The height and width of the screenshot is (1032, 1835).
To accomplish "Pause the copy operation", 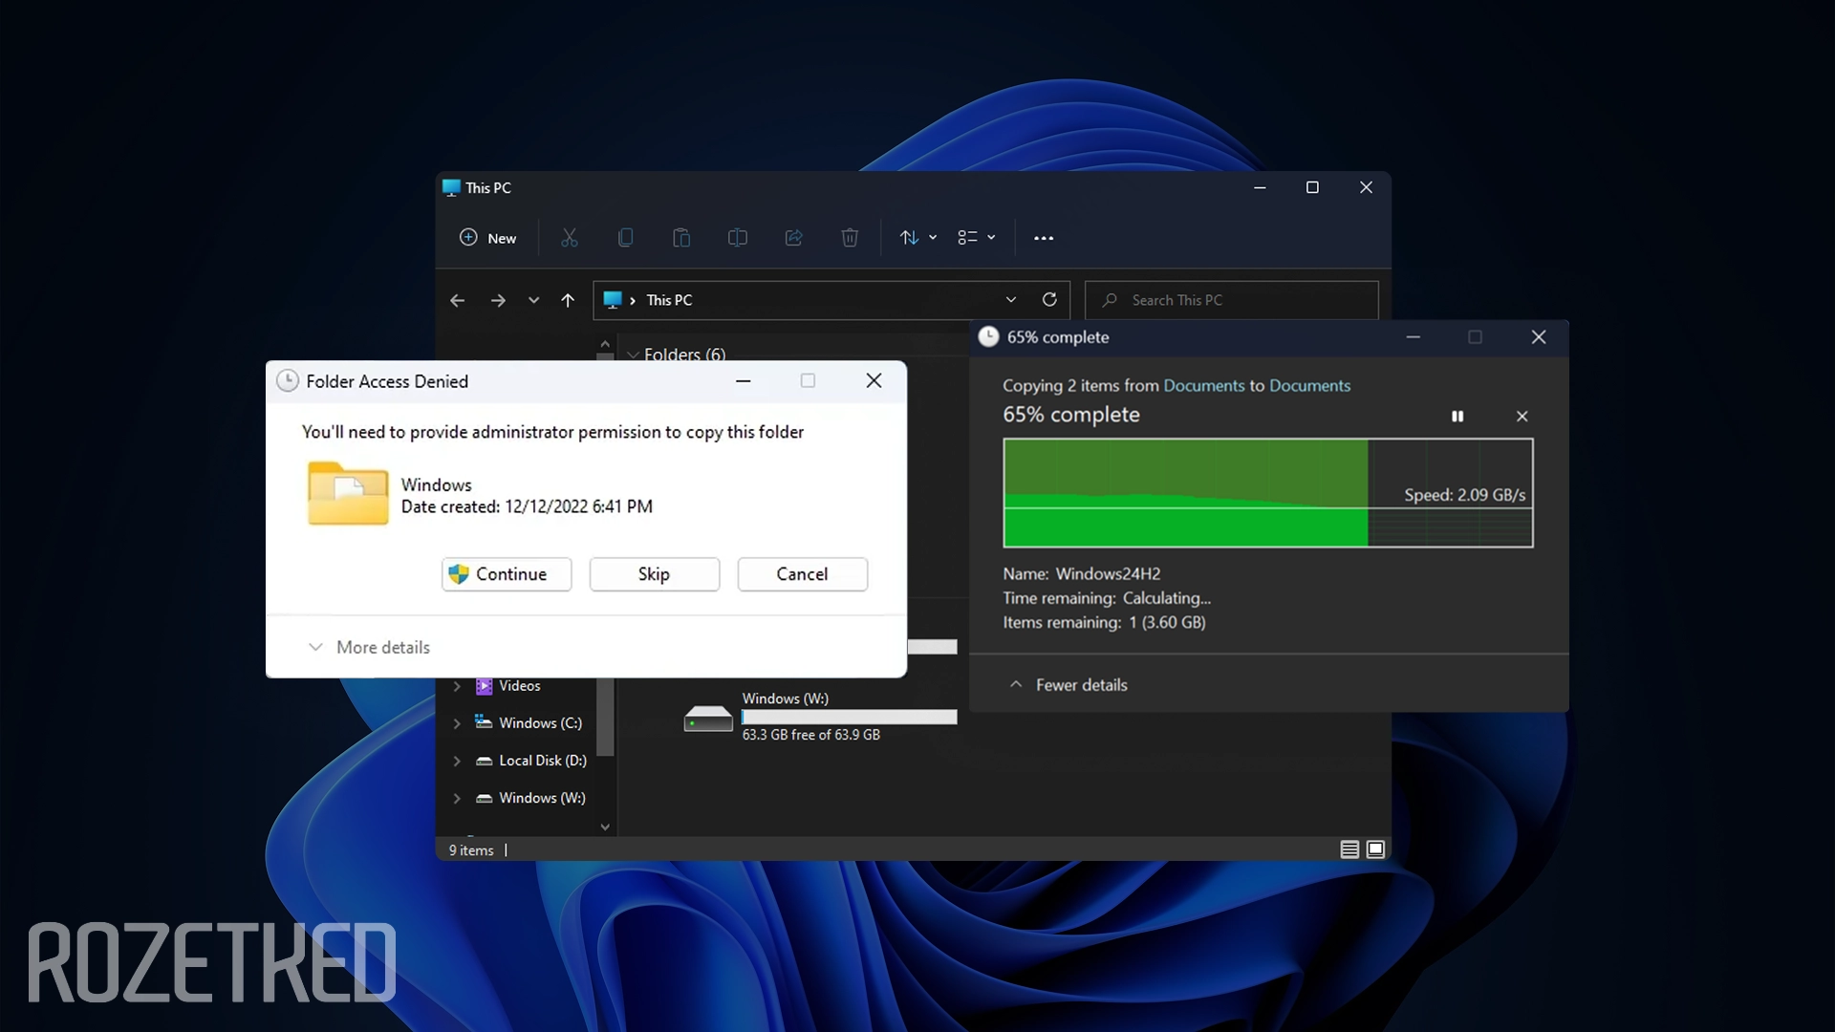I will click(1457, 416).
